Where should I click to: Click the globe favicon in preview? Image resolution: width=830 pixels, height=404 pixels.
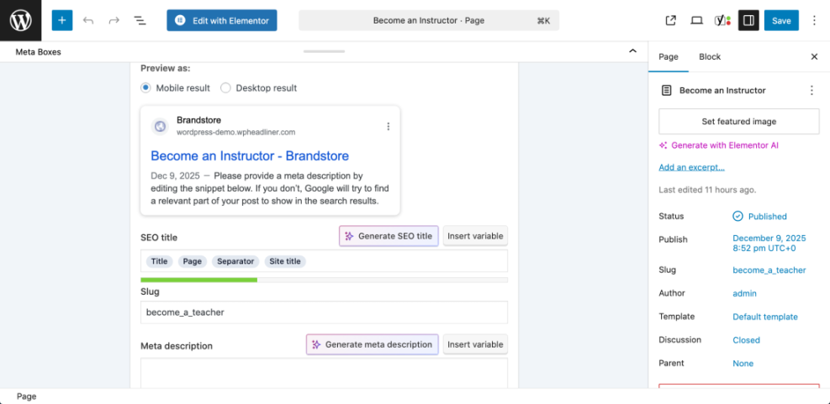coord(160,126)
